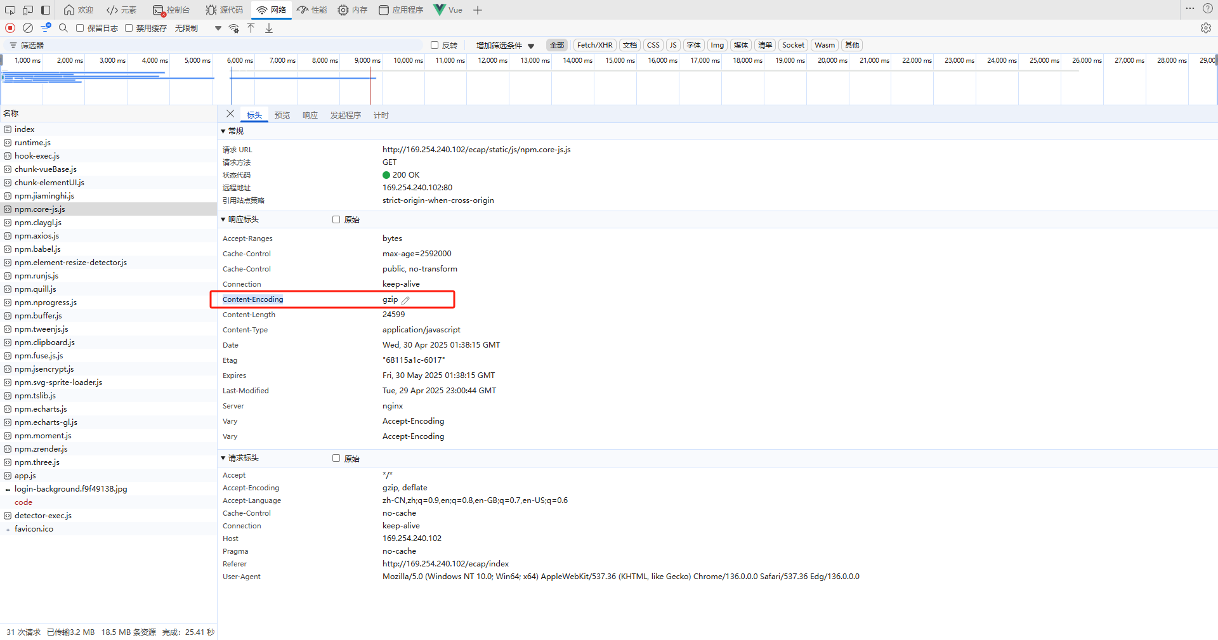This screenshot has height=640, width=1218.
Task: Open the 发起程序 initiator tab
Action: (346, 115)
